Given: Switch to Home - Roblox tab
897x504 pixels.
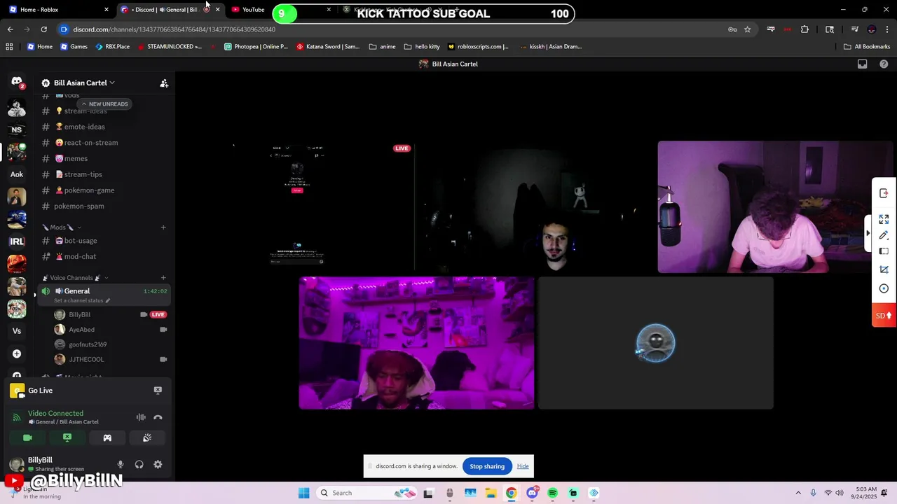Looking at the screenshot, I should click(x=59, y=9).
